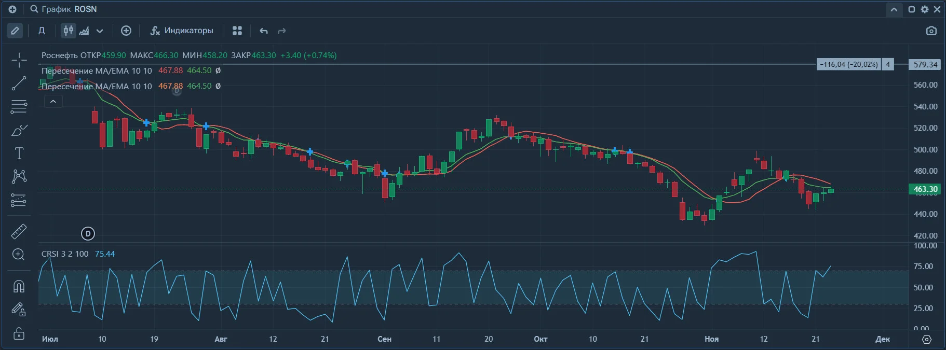This screenshot has height=350, width=946.
Task: Click the −116,04 (−20,02%) measurement label
Action: click(x=849, y=65)
